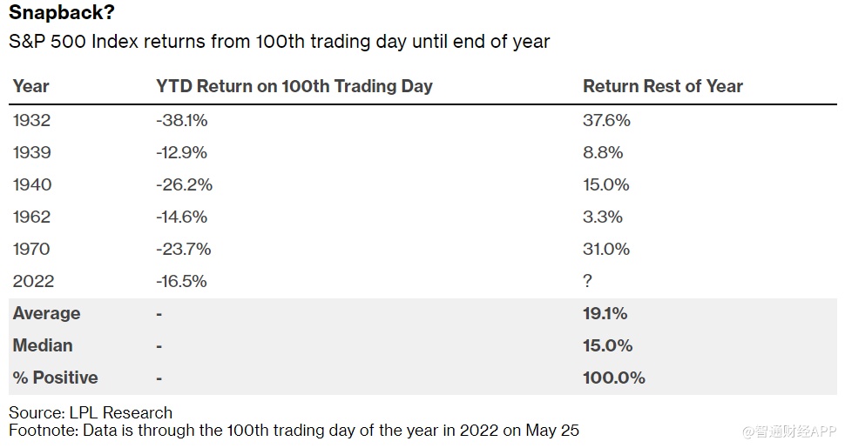Click the 1939 row year cell
The width and height of the screenshot is (845, 448).
(32, 152)
